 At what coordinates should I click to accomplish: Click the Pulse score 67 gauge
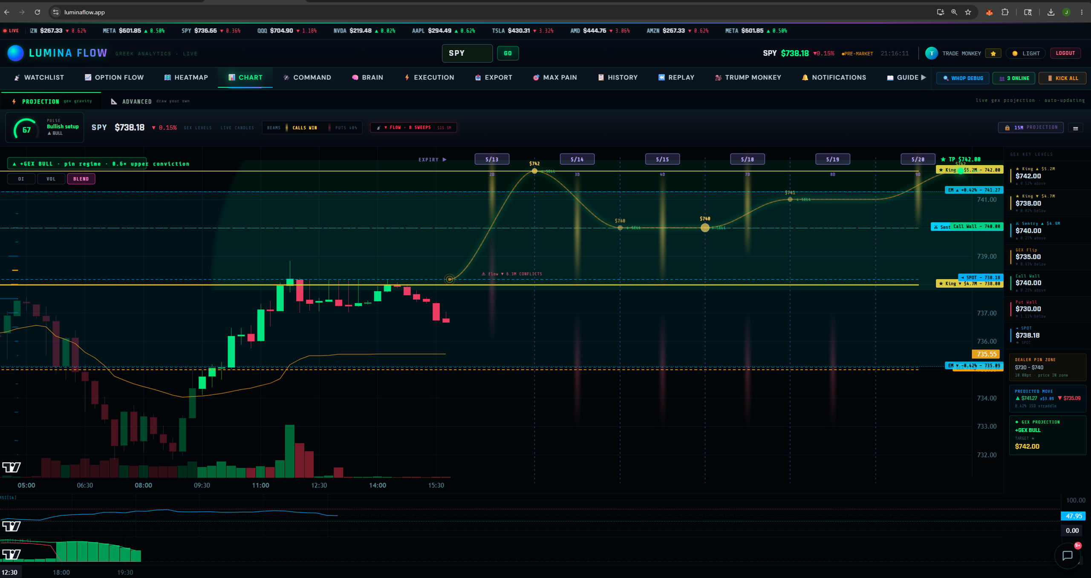coord(26,129)
